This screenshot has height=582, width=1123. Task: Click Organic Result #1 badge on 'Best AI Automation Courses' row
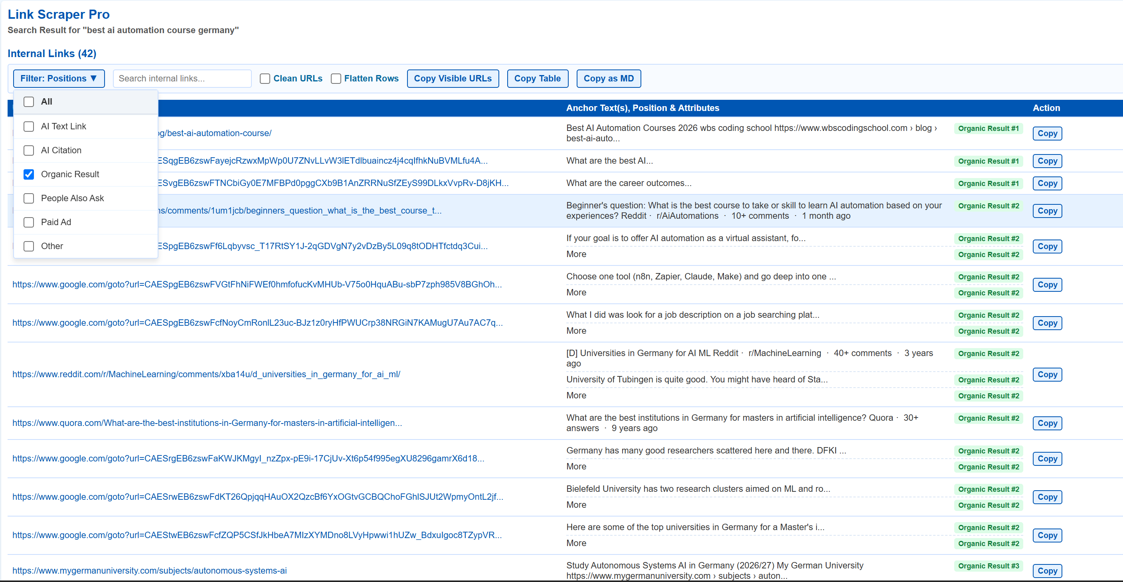(988, 129)
